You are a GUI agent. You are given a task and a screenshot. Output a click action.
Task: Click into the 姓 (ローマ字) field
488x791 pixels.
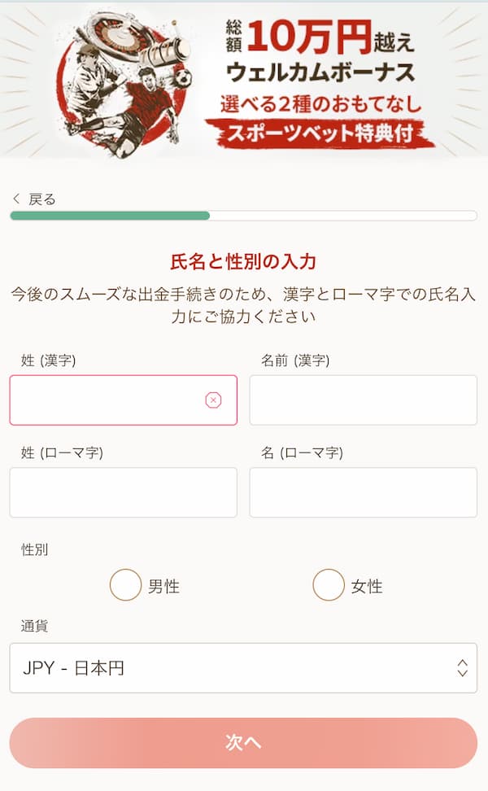click(x=123, y=492)
